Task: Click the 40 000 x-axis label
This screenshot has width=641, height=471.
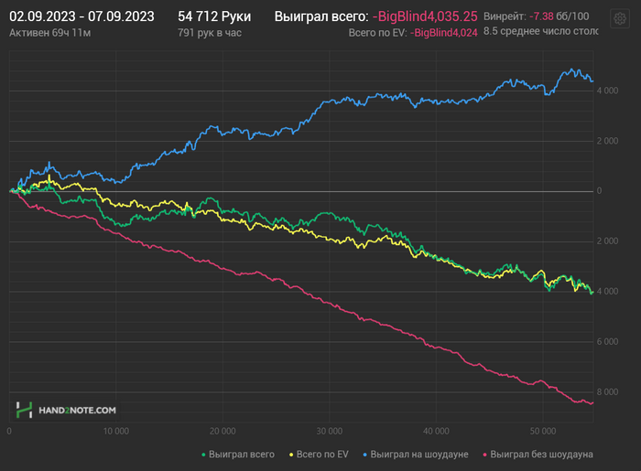Action: coord(436,431)
